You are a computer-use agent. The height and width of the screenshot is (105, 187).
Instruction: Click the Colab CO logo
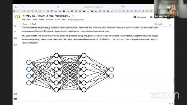[17, 17]
